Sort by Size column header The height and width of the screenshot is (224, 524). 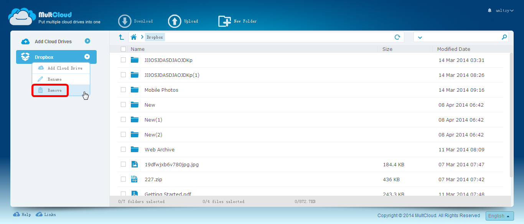[x=387, y=49]
